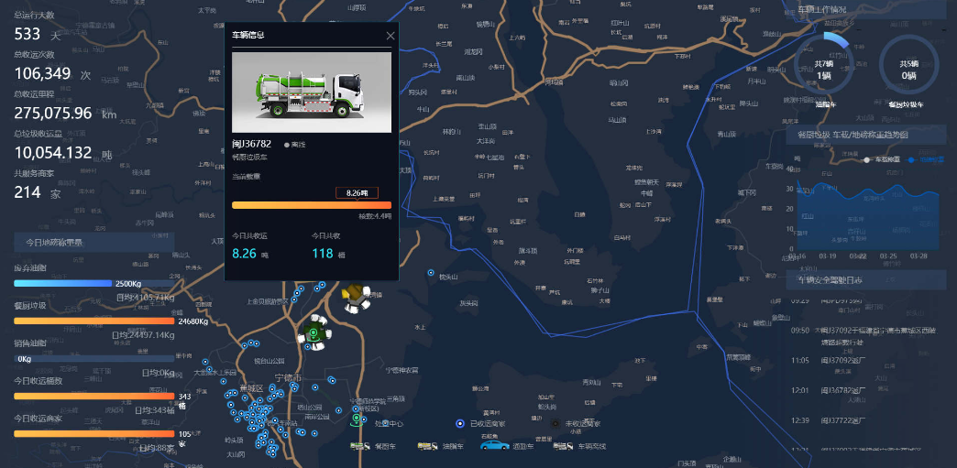Click the blue car legend icon
Image resolution: width=957 pixels, height=468 pixels.
click(494, 445)
